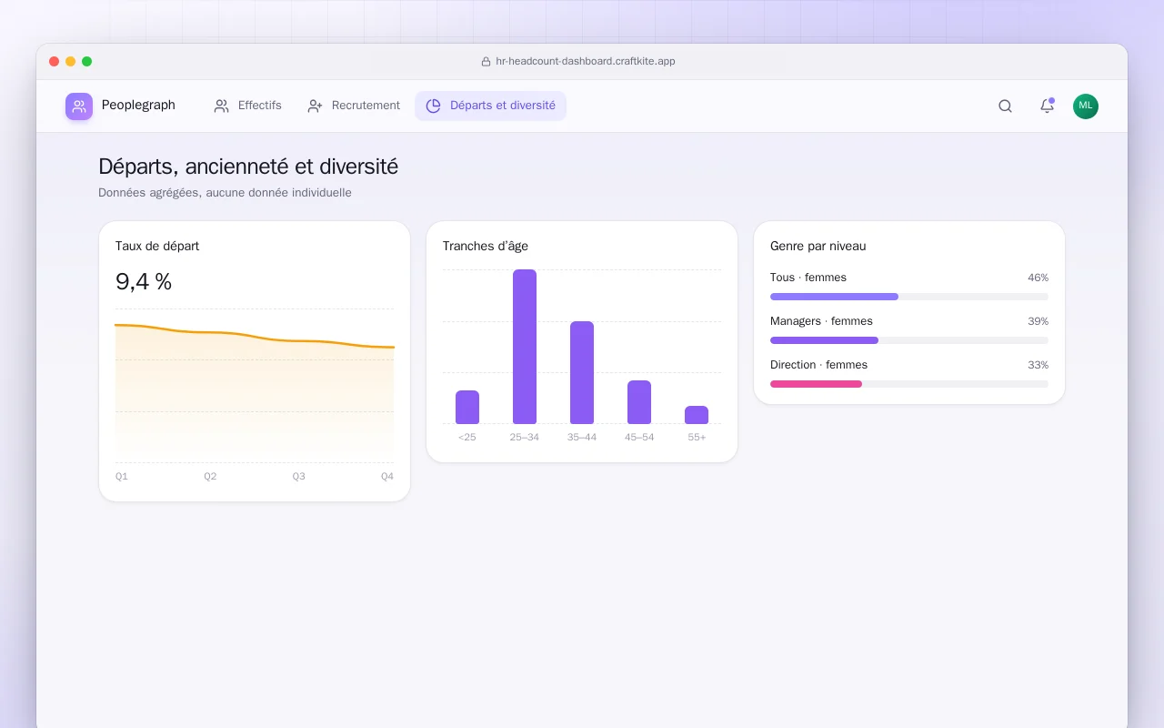Click the Peoplegraph brand name

point(138,106)
